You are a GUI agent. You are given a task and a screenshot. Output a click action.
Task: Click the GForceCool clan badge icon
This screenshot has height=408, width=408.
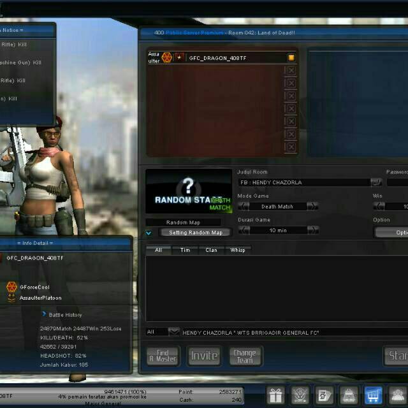[11, 287]
